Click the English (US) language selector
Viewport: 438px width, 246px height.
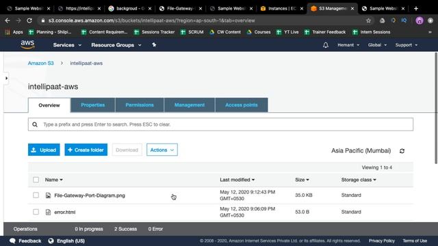[66, 241]
